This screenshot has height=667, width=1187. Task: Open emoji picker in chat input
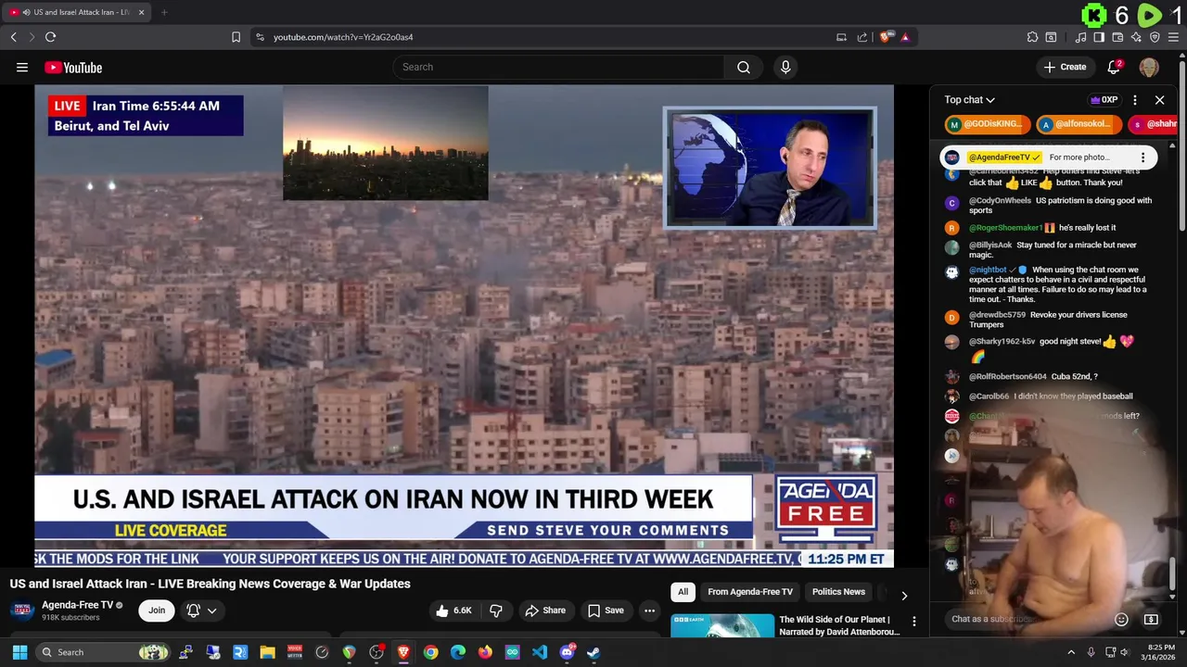point(1121,619)
